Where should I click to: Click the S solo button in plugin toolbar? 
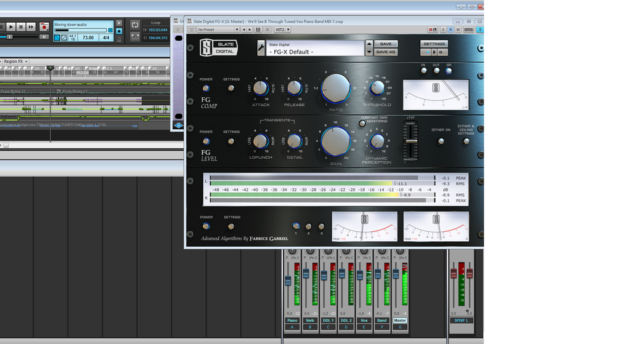[x=444, y=30]
